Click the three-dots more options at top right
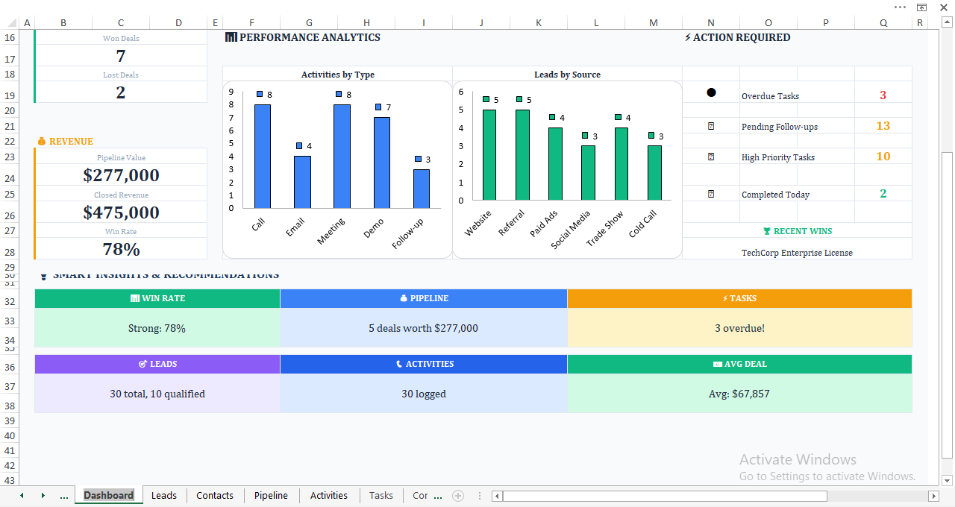955x507 pixels. tap(901, 7)
